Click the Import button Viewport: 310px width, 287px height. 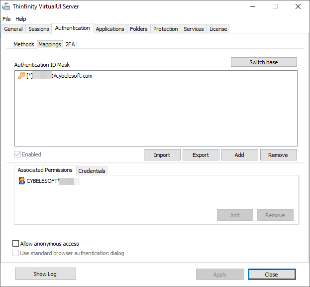click(162, 155)
